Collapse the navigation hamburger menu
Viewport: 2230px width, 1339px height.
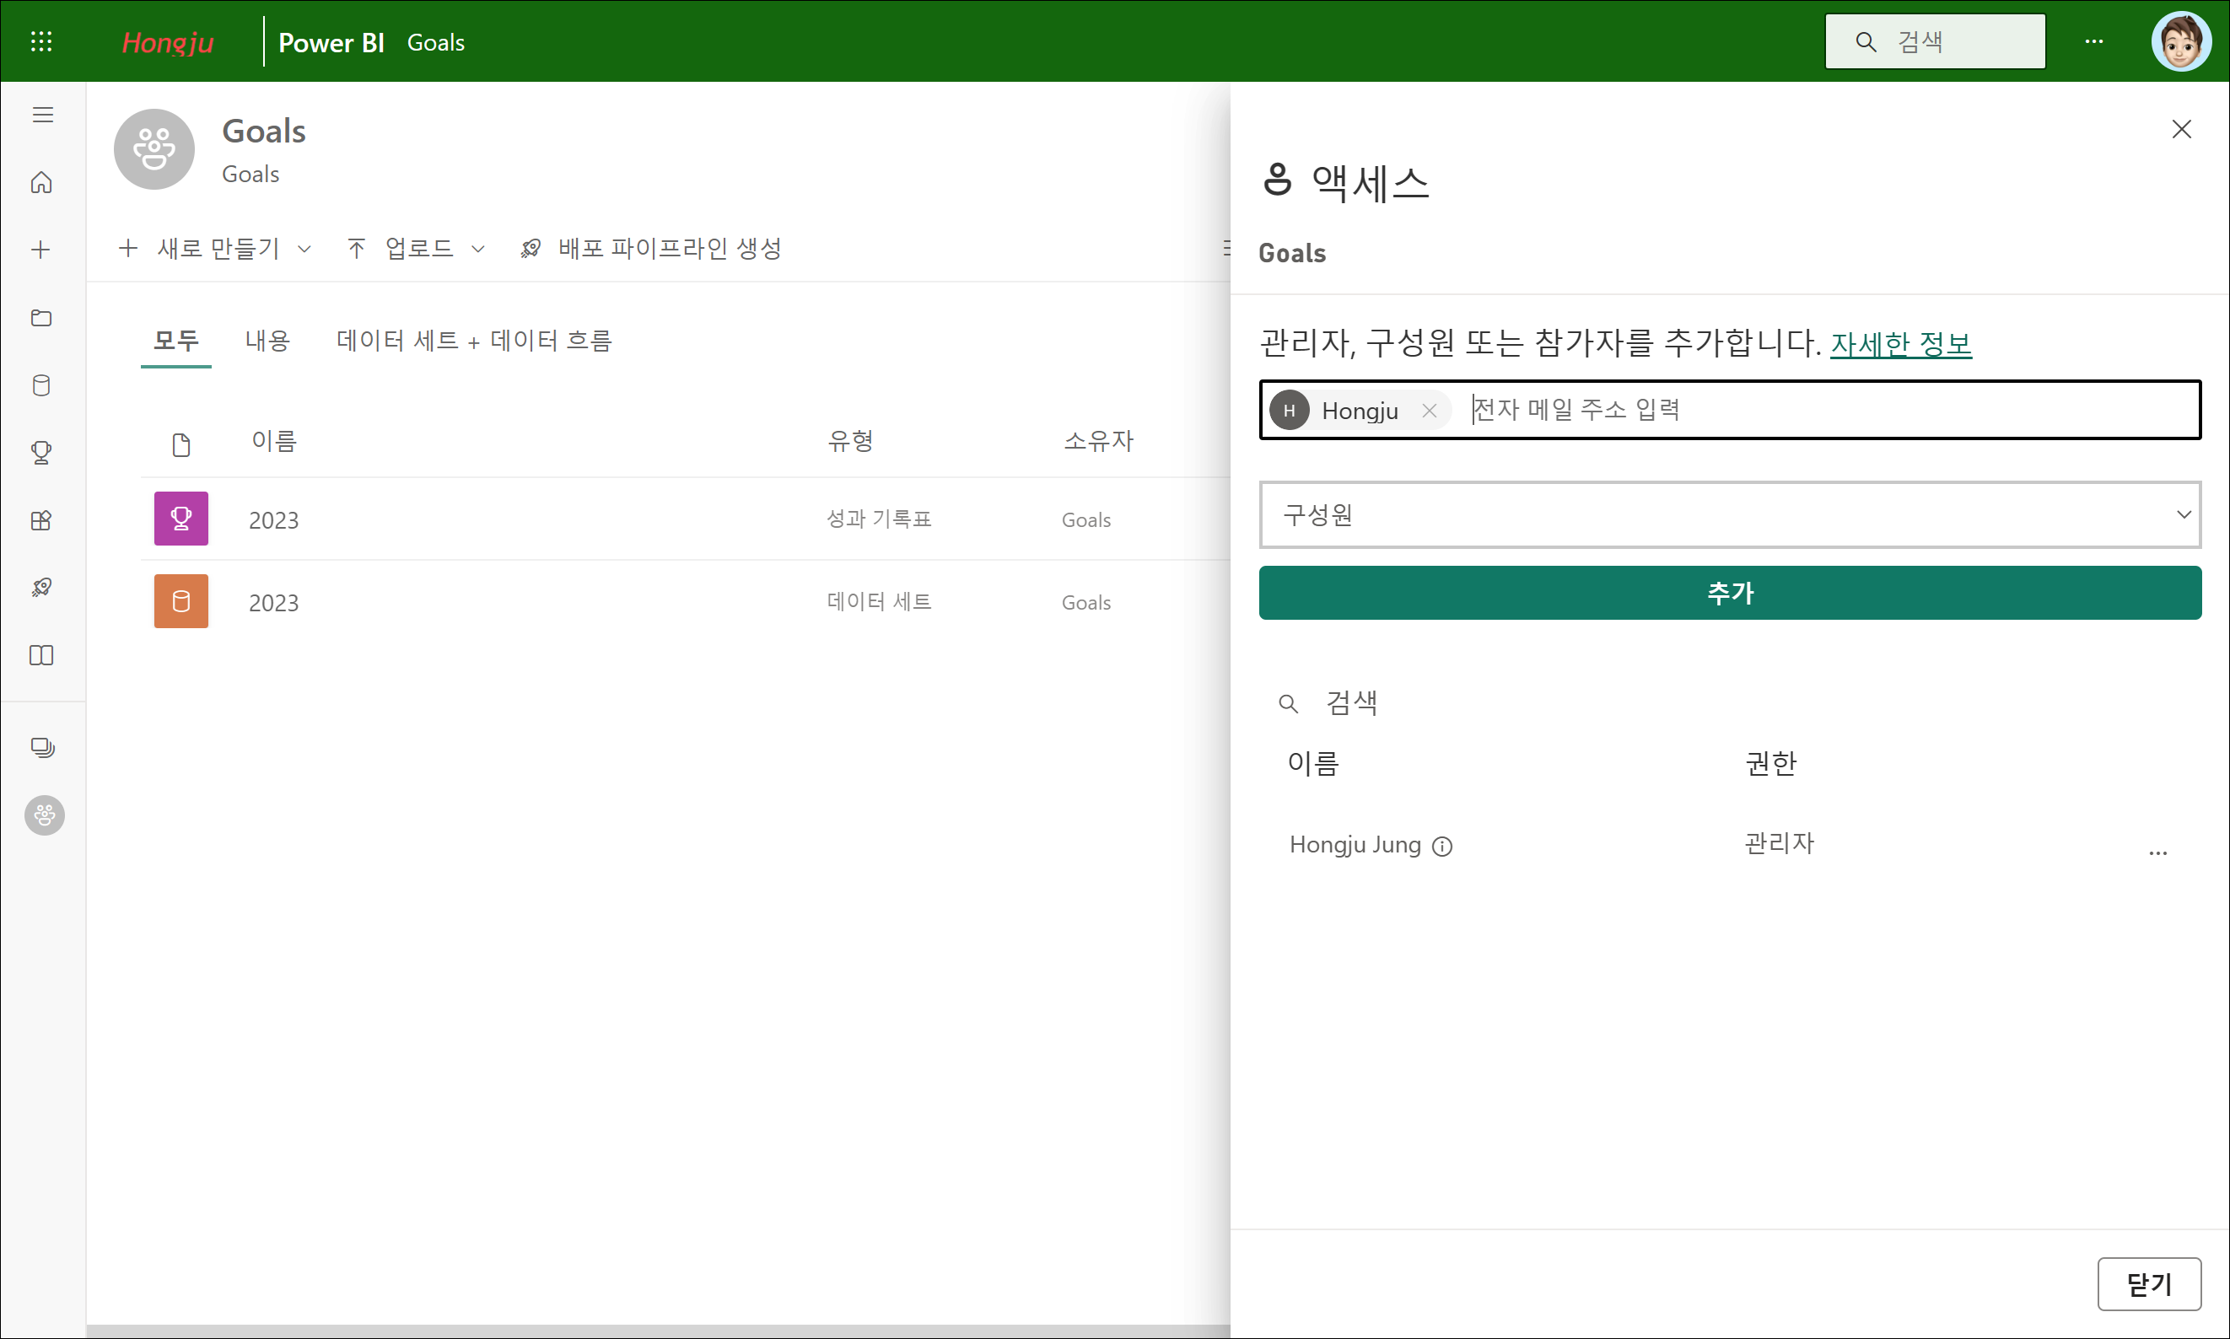tap(42, 115)
